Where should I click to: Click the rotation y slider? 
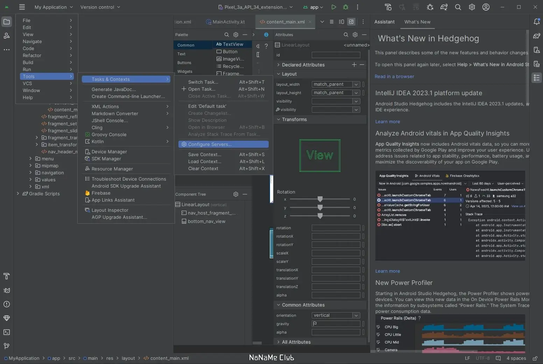320,208
